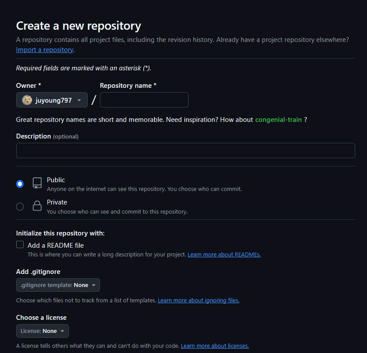Click the Initialize this repository with heading

click(60, 233)
